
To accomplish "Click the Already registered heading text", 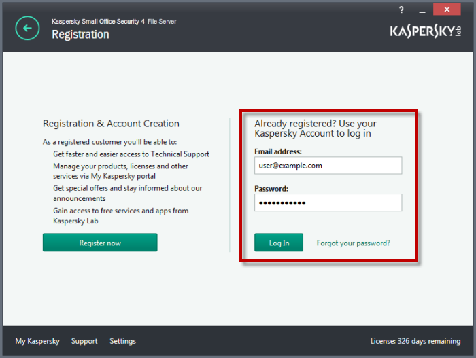I will tap(316, 128).
